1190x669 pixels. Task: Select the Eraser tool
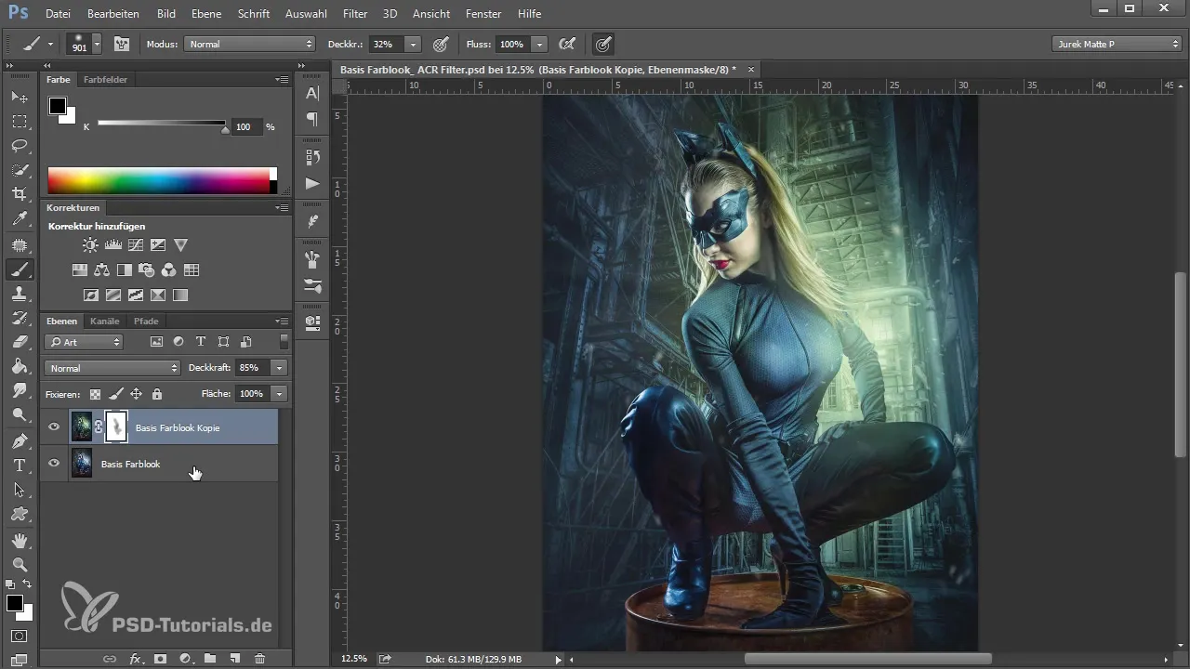(20, 342)
